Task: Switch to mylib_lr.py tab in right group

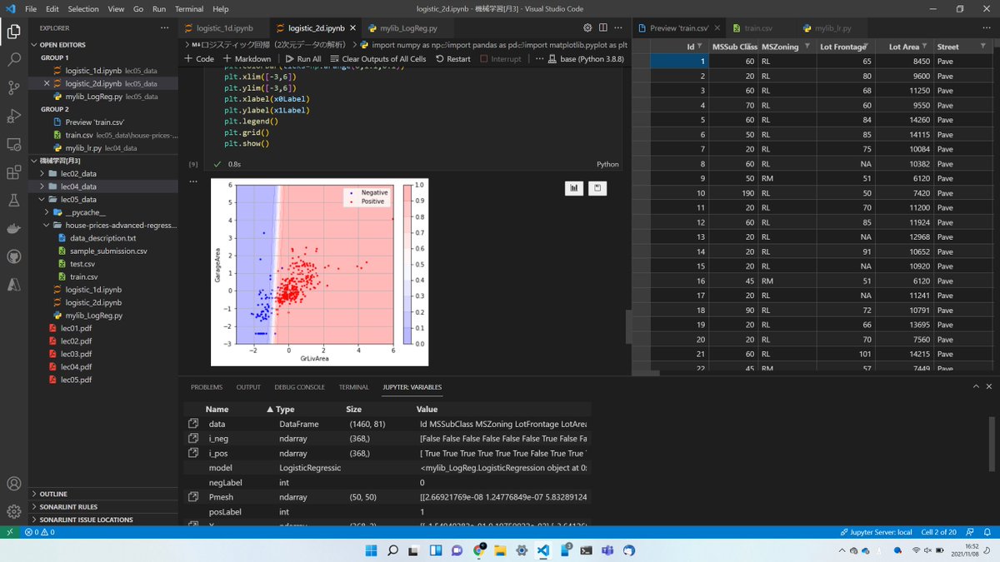Action: (x=834, y=28)
